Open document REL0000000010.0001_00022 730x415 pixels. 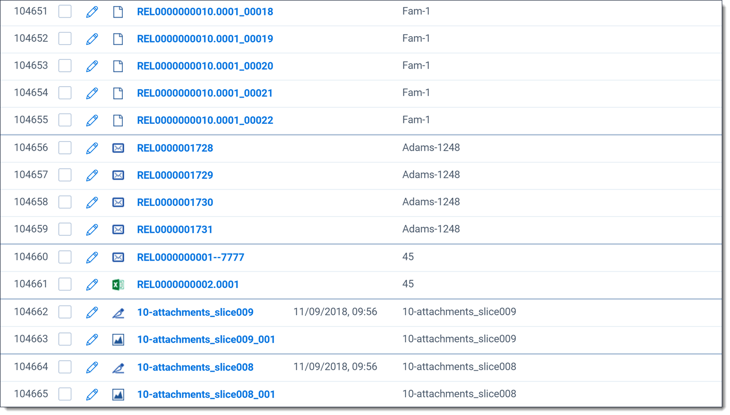(205, 120)
